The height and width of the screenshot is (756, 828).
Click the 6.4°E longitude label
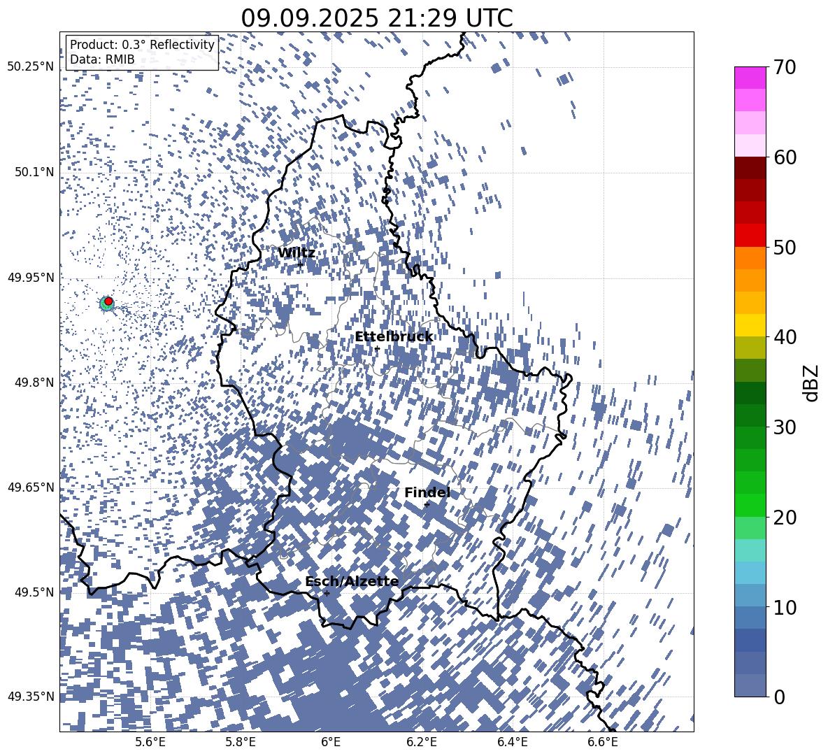click(x=513, y=743)
